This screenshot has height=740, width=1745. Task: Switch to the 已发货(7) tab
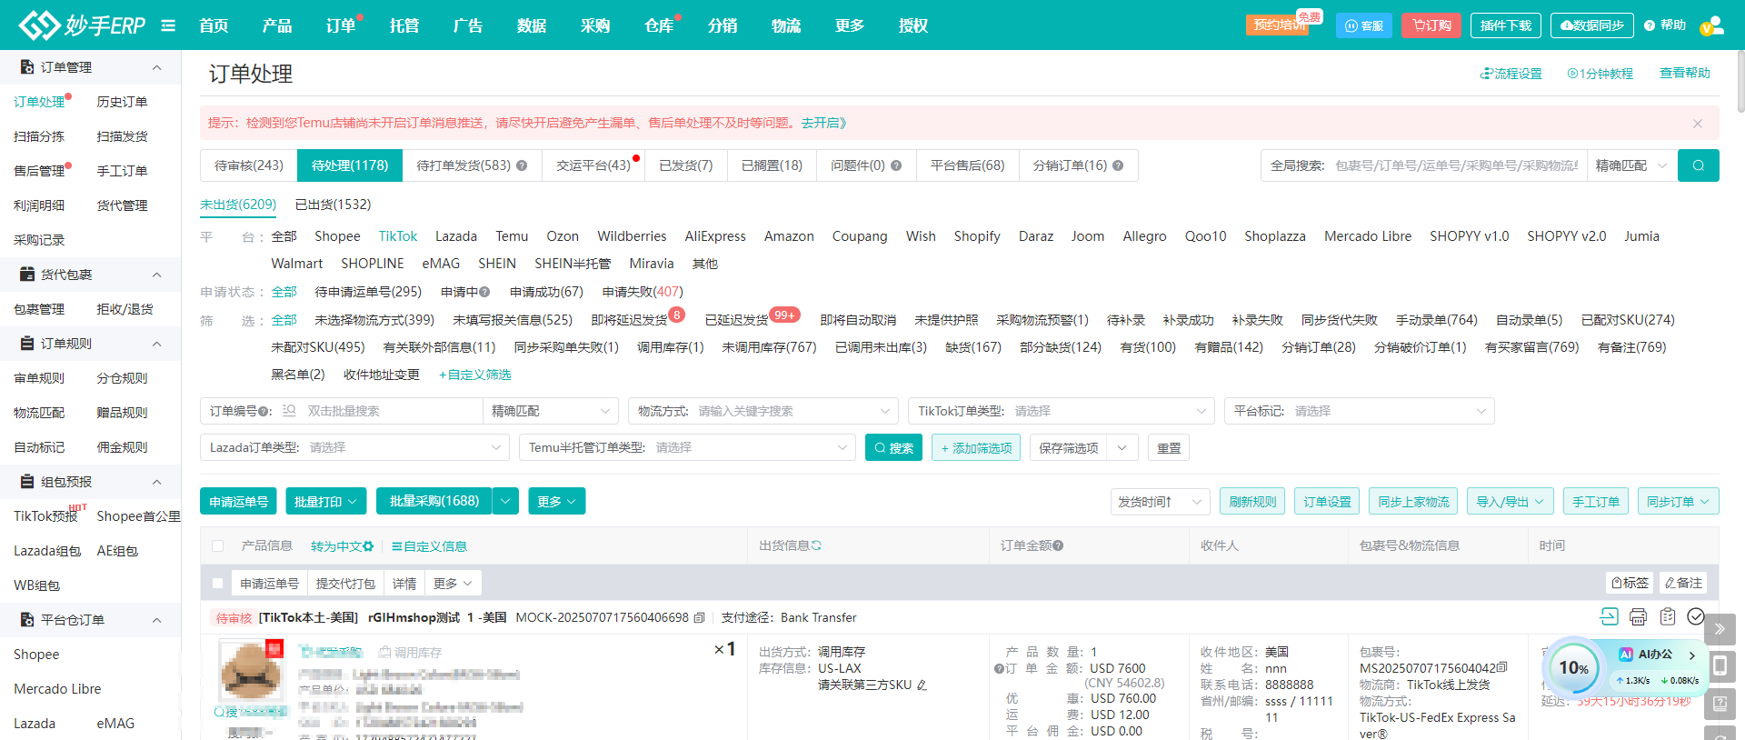click(685, 165)
